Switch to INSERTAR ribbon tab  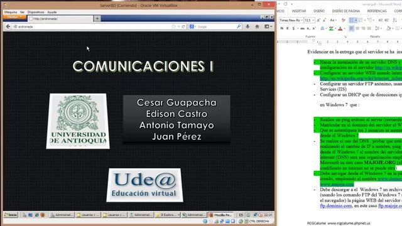pos(299,11)
